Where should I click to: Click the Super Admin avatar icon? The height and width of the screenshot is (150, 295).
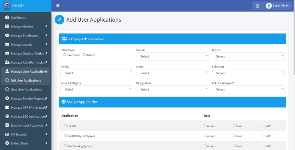269,6
